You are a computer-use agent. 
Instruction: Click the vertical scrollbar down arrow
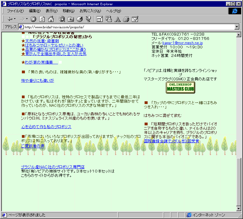tap(239, 209)
